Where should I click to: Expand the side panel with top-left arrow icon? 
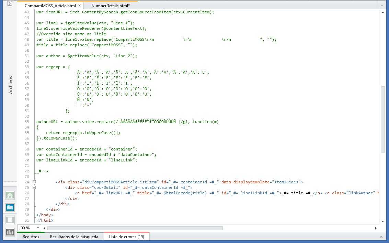pos(10,3)
